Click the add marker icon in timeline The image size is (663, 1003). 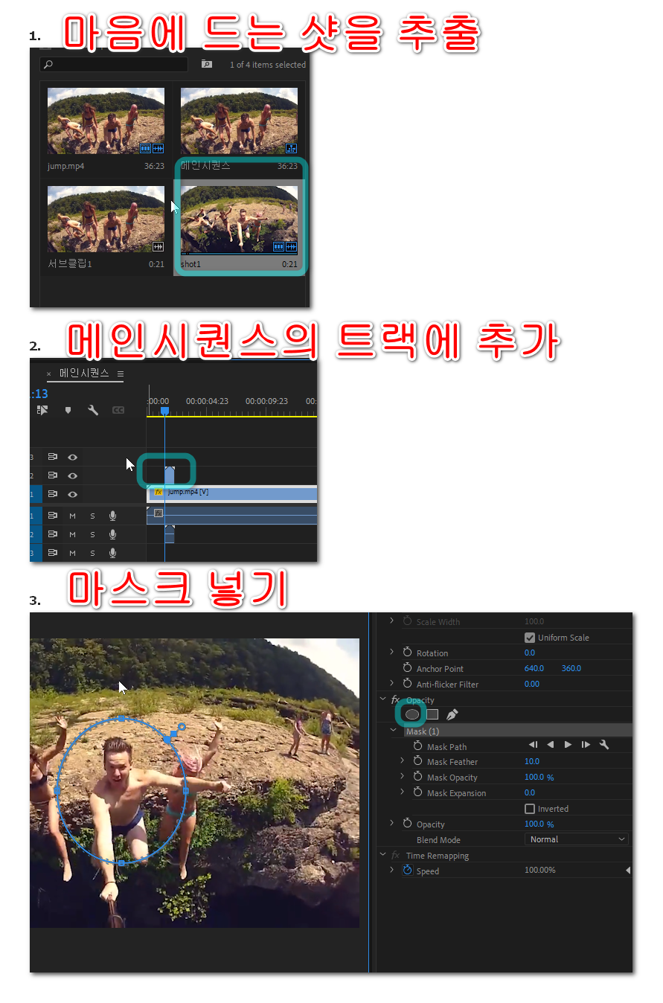tap(68, 410)
